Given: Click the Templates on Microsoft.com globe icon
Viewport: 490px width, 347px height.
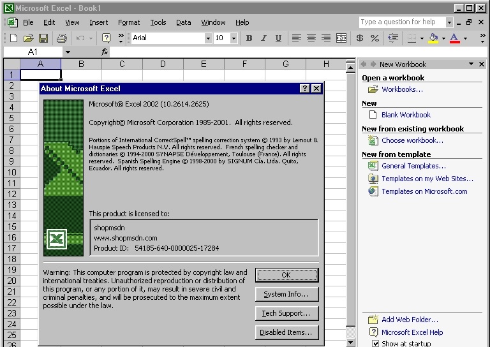Looking at the screenshot, I should (x=373, y=191).
